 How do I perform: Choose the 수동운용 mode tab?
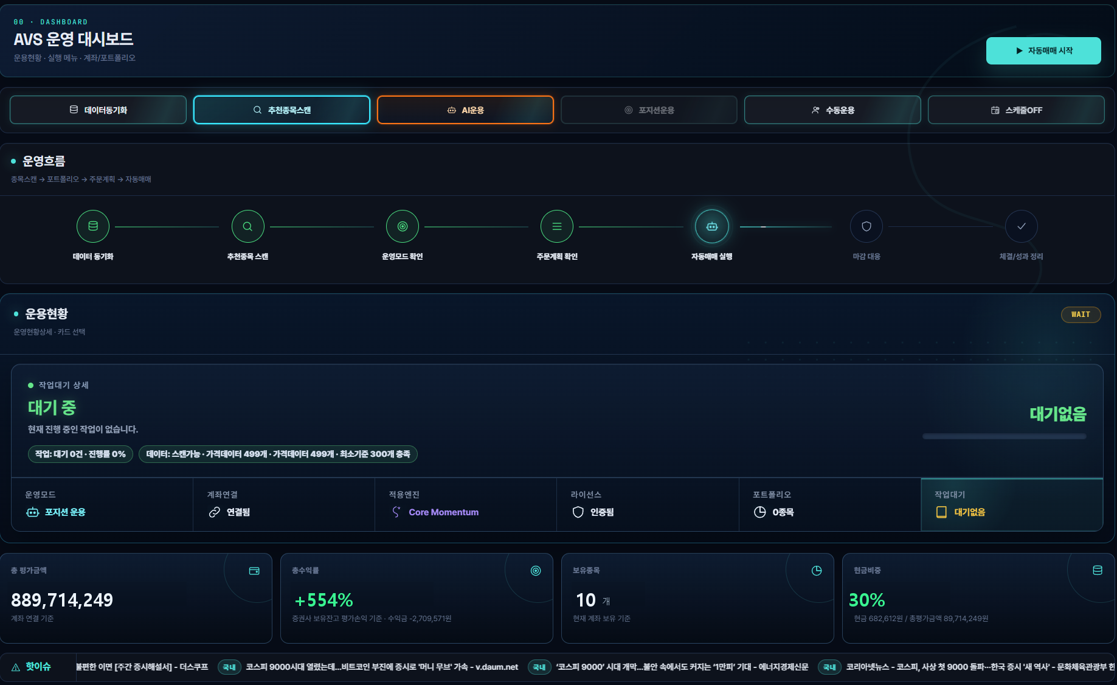coord(832,110)
